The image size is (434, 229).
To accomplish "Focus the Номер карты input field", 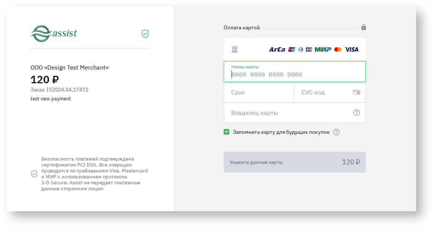I will (294, 75).
